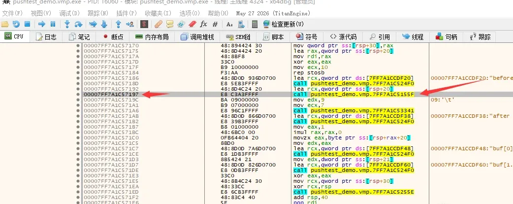Switch to the 符号 symbols tab

[x=307, y=37]
